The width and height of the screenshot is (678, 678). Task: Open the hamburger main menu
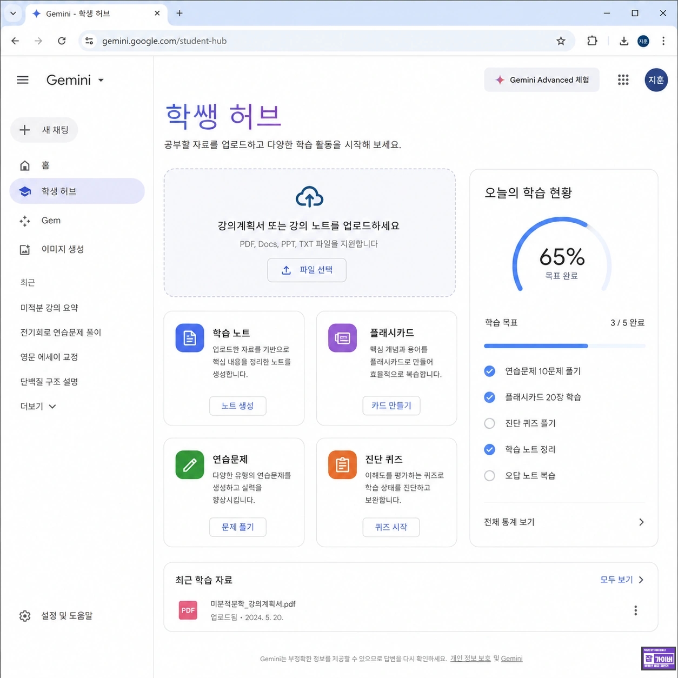pos(23,80)
